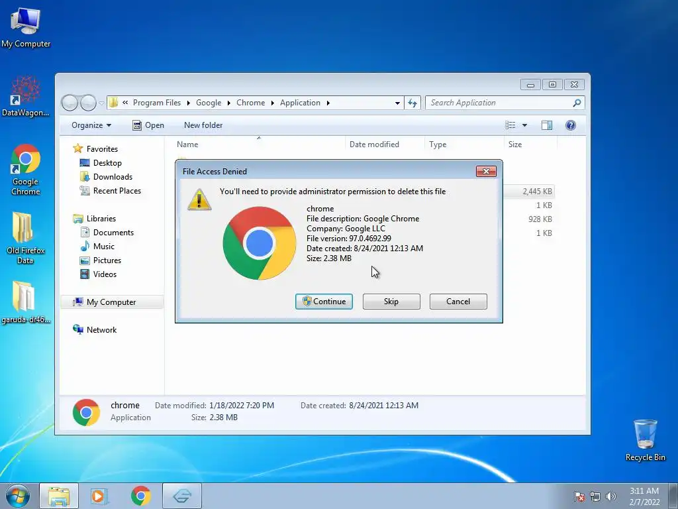The height and width of the screenshot is (509, 678).
Task: Sort by the Type column header
Action: pyautogui.click(x=464, y=144)
